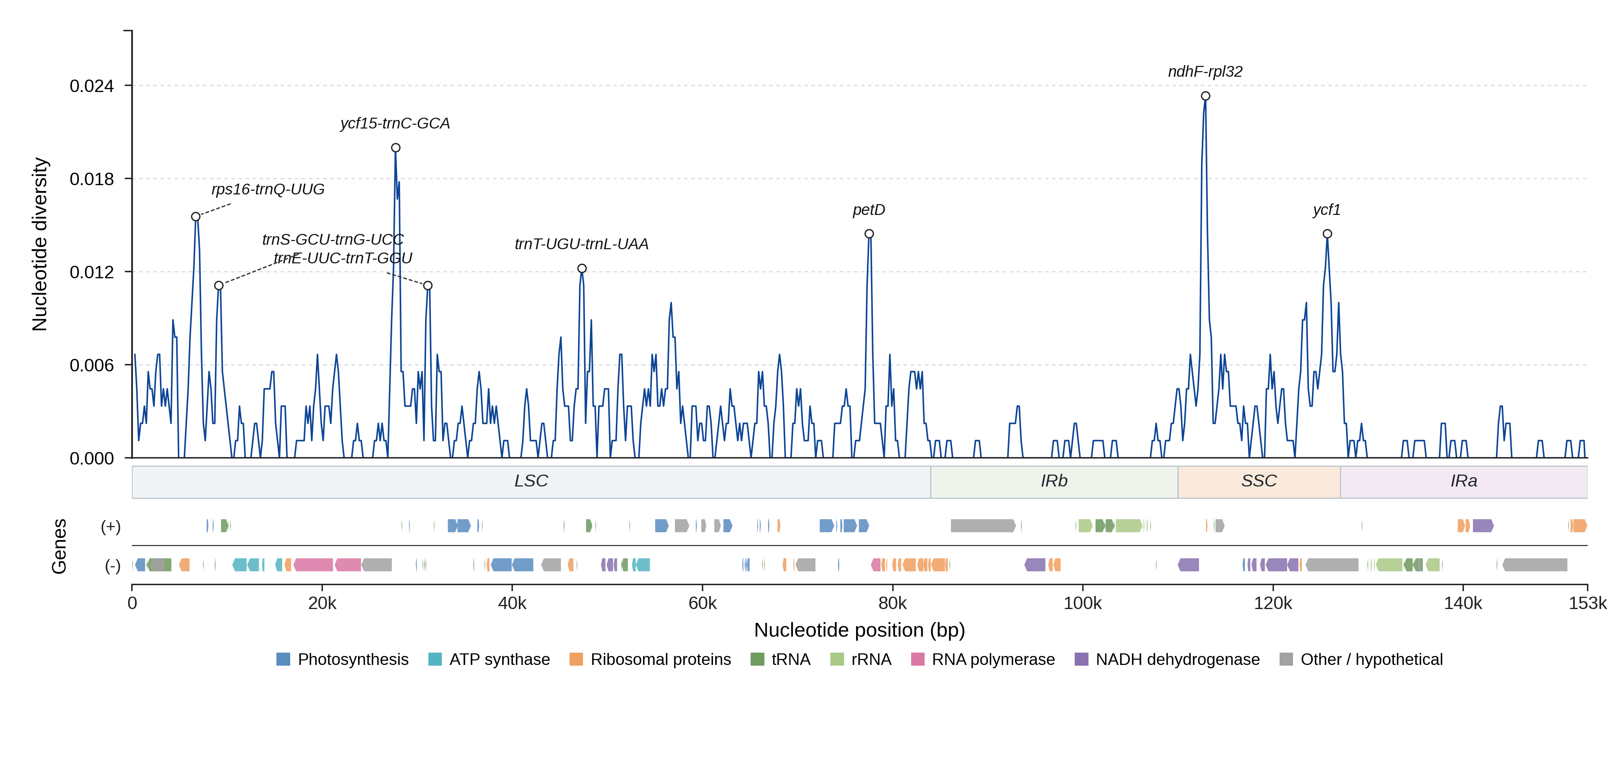
Task: Select the trnT-UGU-trnL-UAA peak marker
Action: 582,269
